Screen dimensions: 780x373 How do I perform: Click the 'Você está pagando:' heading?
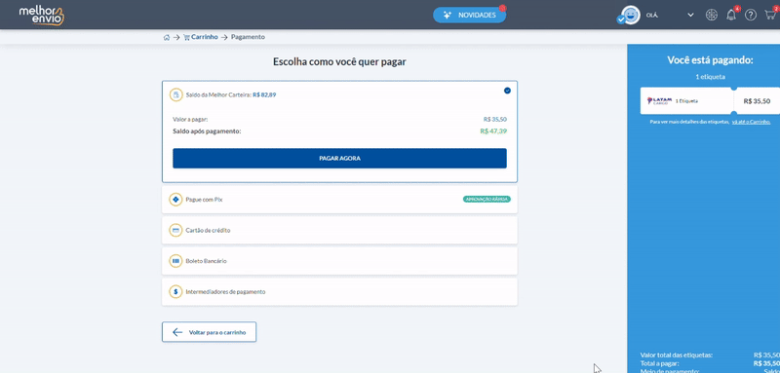coord(711,60)
